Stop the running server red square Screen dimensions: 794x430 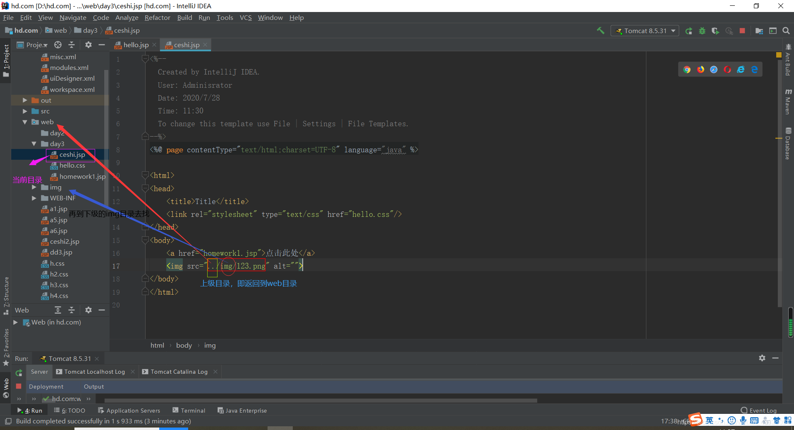point(742,31)
